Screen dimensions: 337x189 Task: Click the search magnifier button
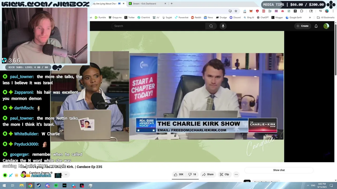211,26
